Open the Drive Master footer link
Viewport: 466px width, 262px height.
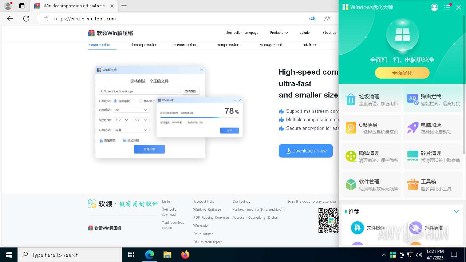[203, 234]
